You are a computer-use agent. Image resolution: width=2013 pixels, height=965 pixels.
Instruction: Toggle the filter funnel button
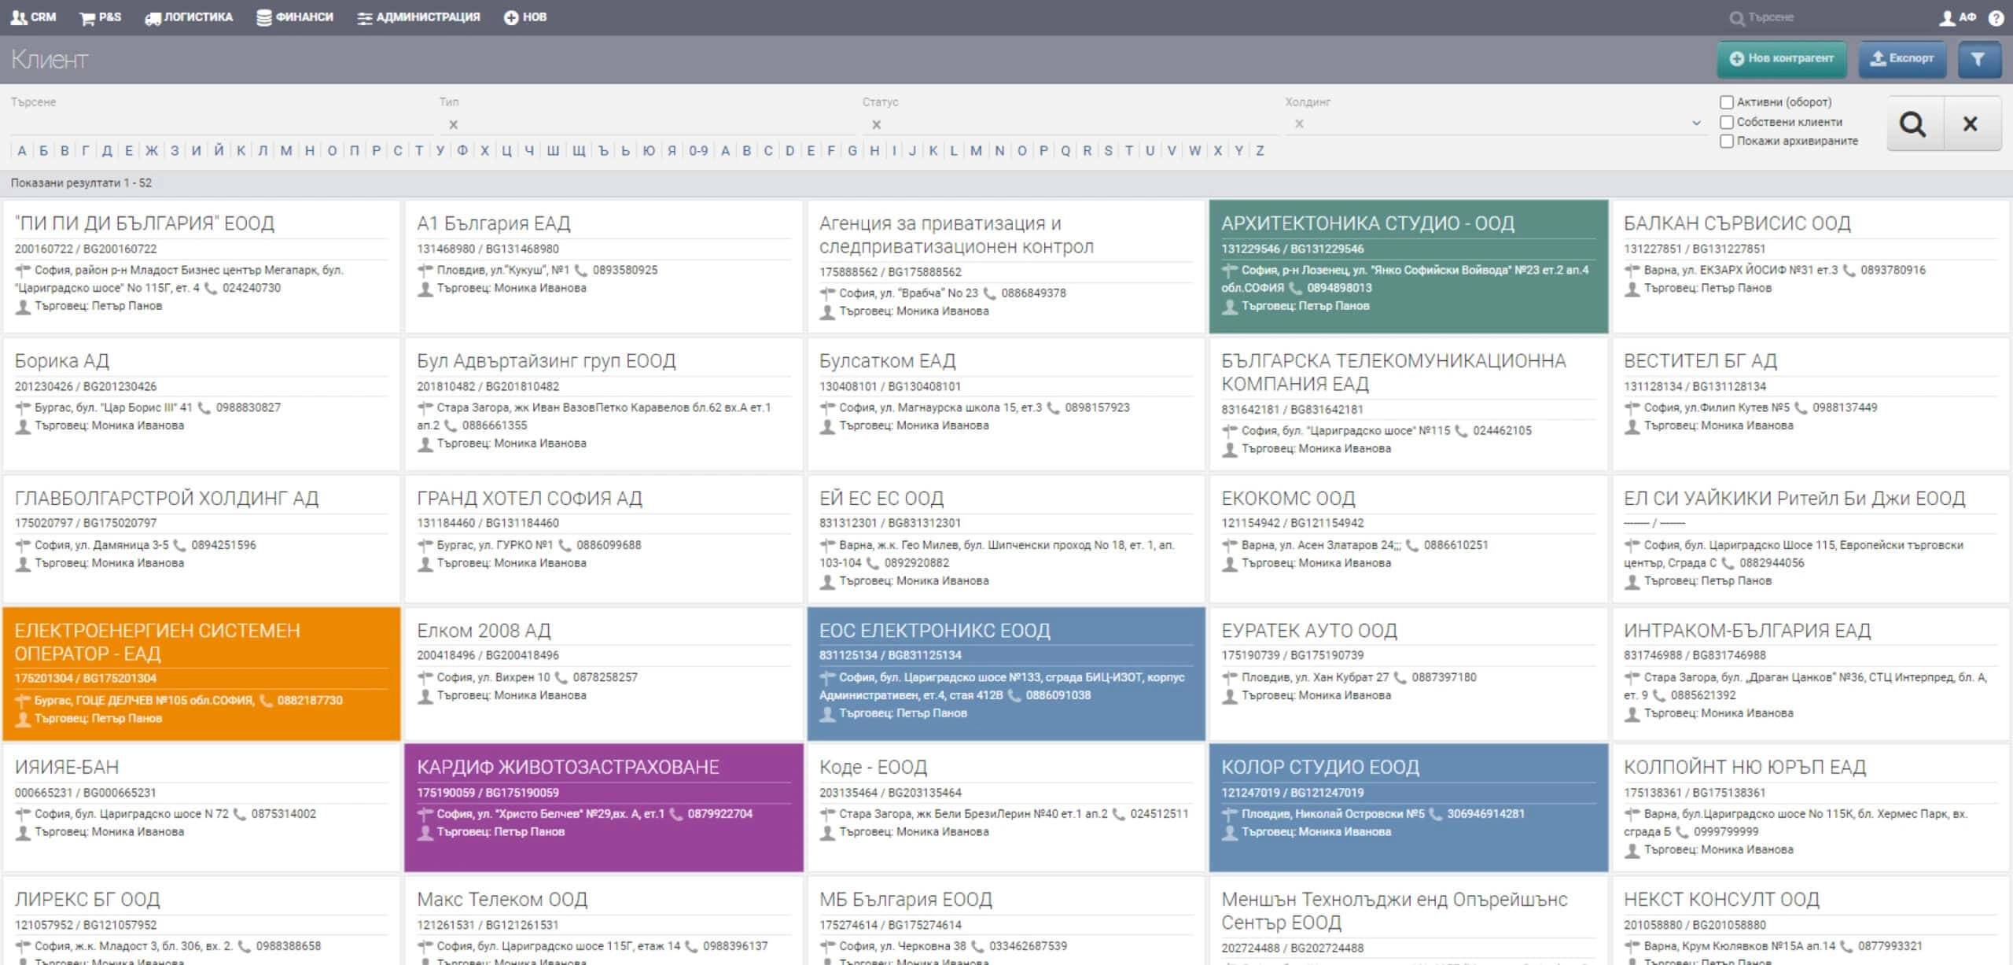pyautogui.click(x=1978, y=58)
